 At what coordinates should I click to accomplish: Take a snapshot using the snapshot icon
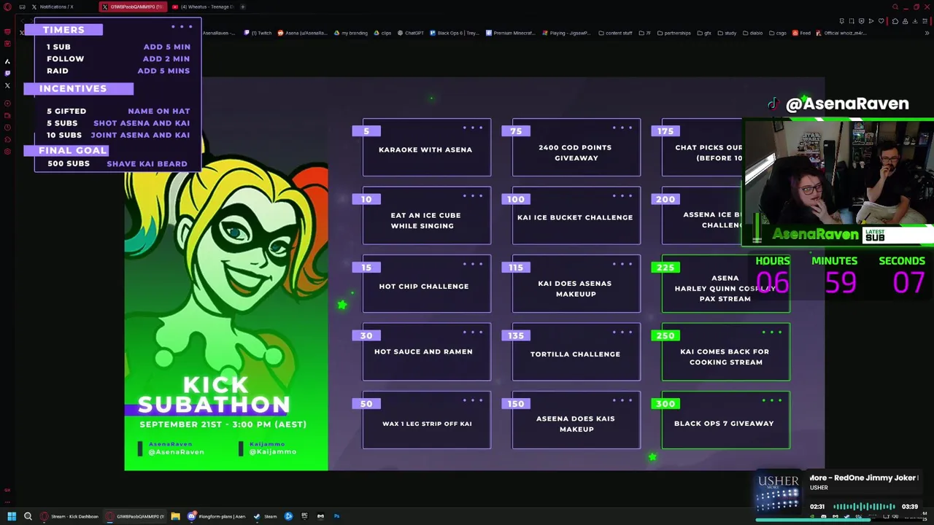coord(852,21)
